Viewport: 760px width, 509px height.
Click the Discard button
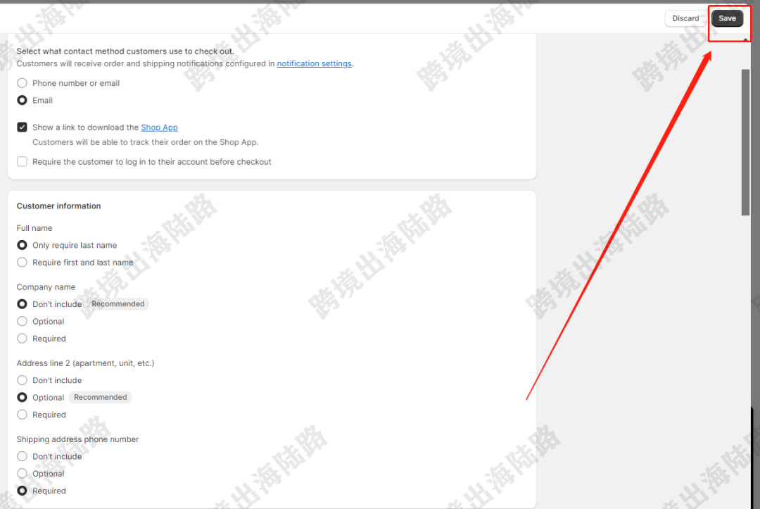tap(685, 18)
